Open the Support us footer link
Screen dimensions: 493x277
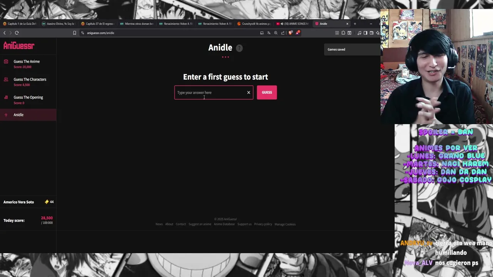point(245,224)
